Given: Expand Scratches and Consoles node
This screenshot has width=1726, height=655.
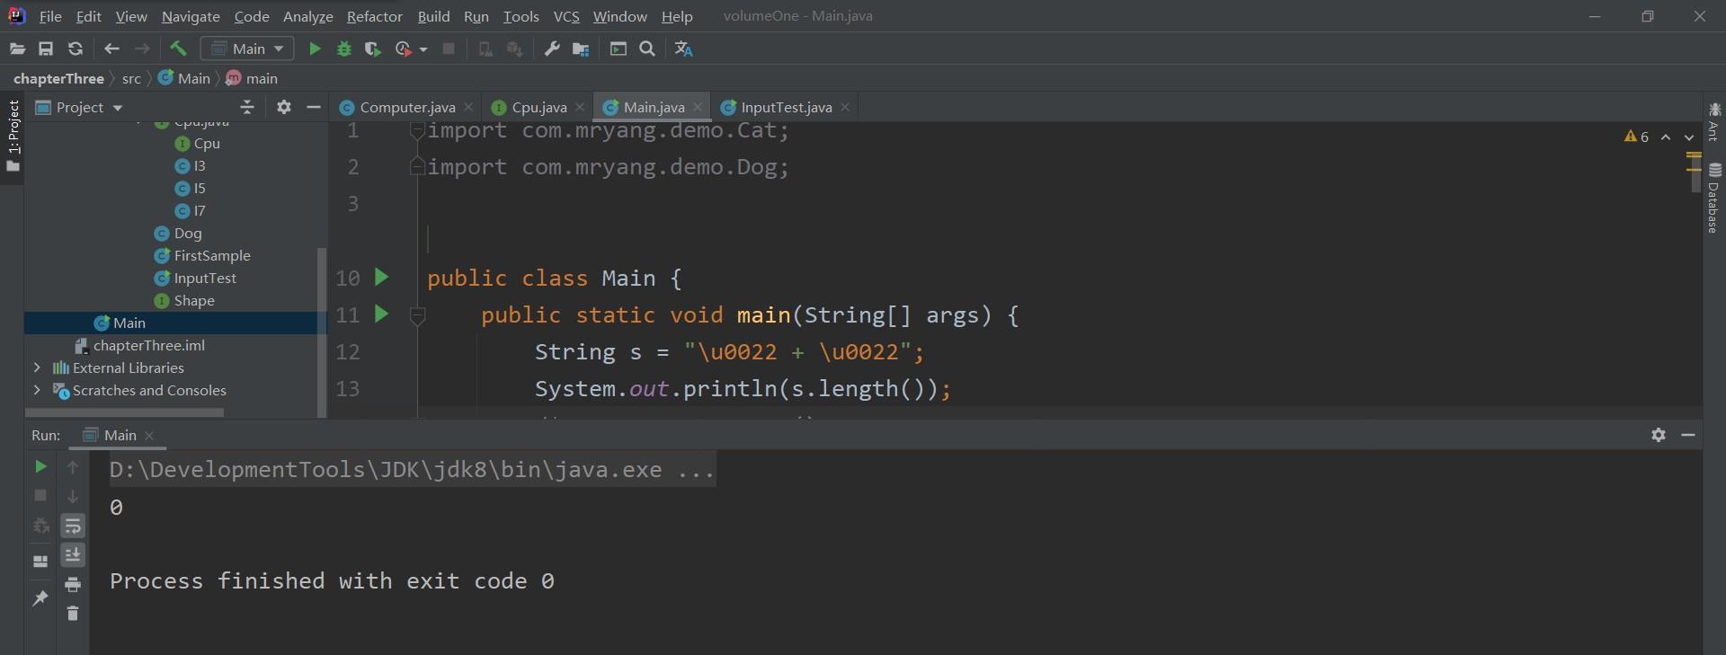Looking at the screenshot, I should click(x=37, y=390).
